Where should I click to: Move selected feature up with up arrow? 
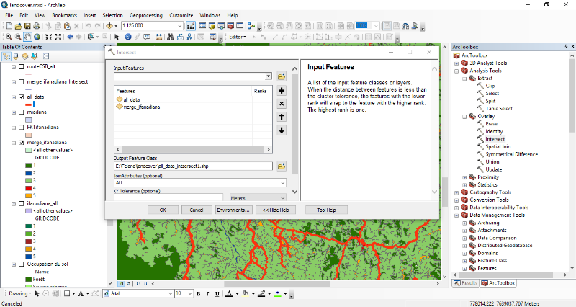click(x=282, y=117)
